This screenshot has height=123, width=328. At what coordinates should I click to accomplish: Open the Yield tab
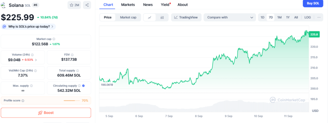pyautogui.click(x=166, y=4)
